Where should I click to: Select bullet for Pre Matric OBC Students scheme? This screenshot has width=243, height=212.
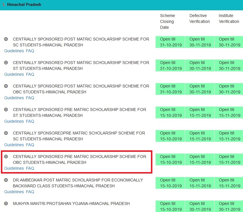(6, 157)
